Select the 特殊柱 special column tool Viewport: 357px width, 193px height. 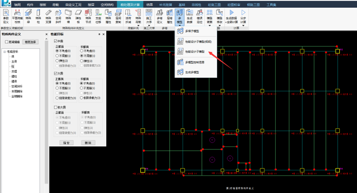coord(38,16)
